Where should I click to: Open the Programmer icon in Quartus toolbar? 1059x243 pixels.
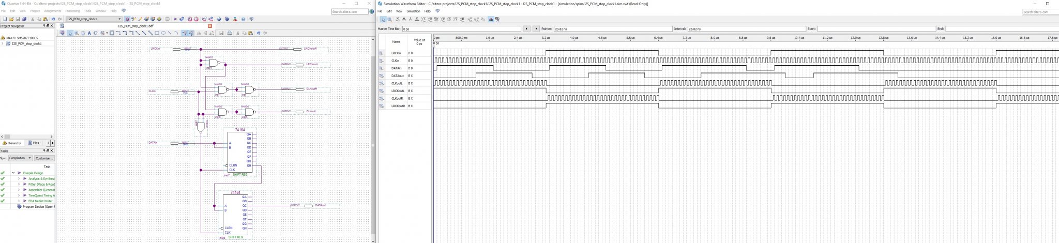[227, 19]
